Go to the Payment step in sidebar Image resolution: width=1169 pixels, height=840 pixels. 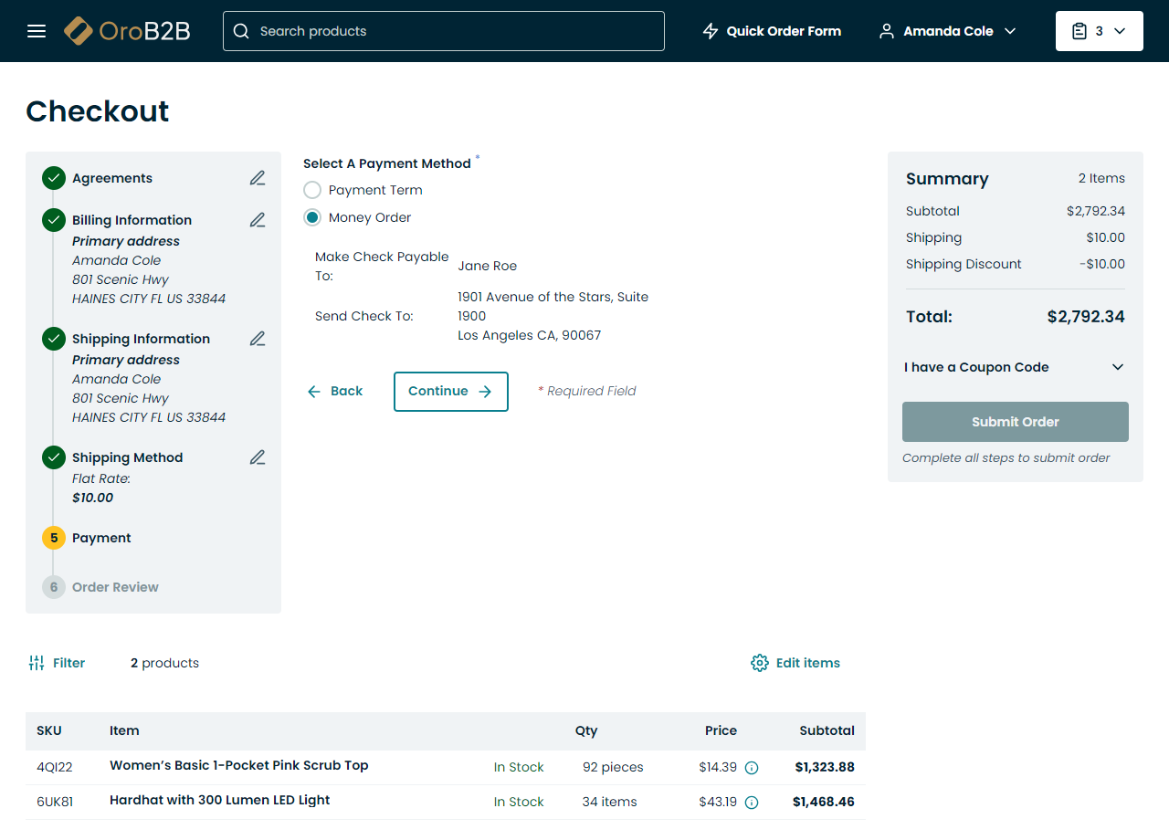click(x=101, y=538)
